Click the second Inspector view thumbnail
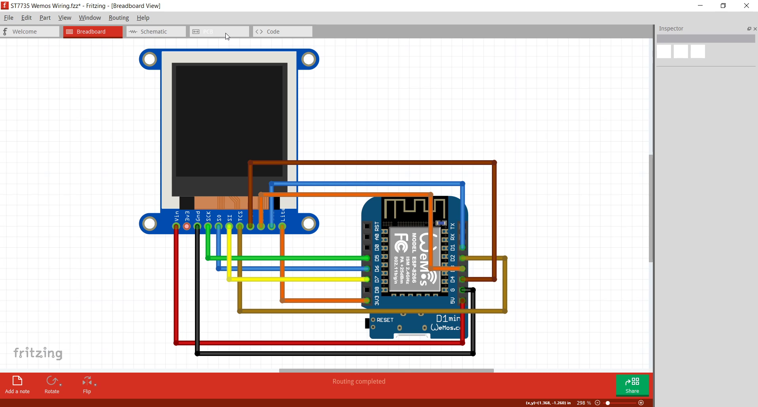Image resolution: width=758 pixels, height=407 pixels. pyautogui.click(x=681, y=51)
